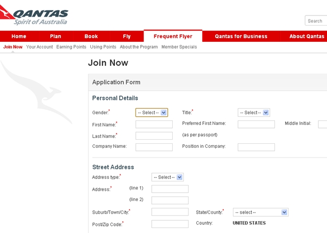The image size is (327, 233).
Task: Open Member Specials link
Action: pyautogui.click(x=179, y=47)
